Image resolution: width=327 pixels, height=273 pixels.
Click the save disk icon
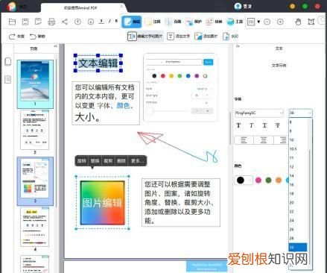coord(25,22)
